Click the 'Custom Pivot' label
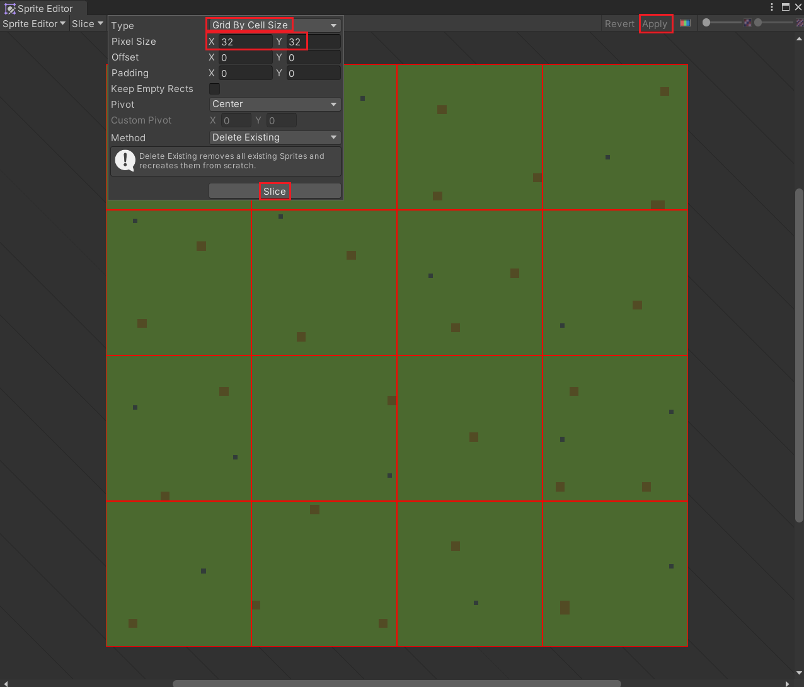 (x=141, y=120)
